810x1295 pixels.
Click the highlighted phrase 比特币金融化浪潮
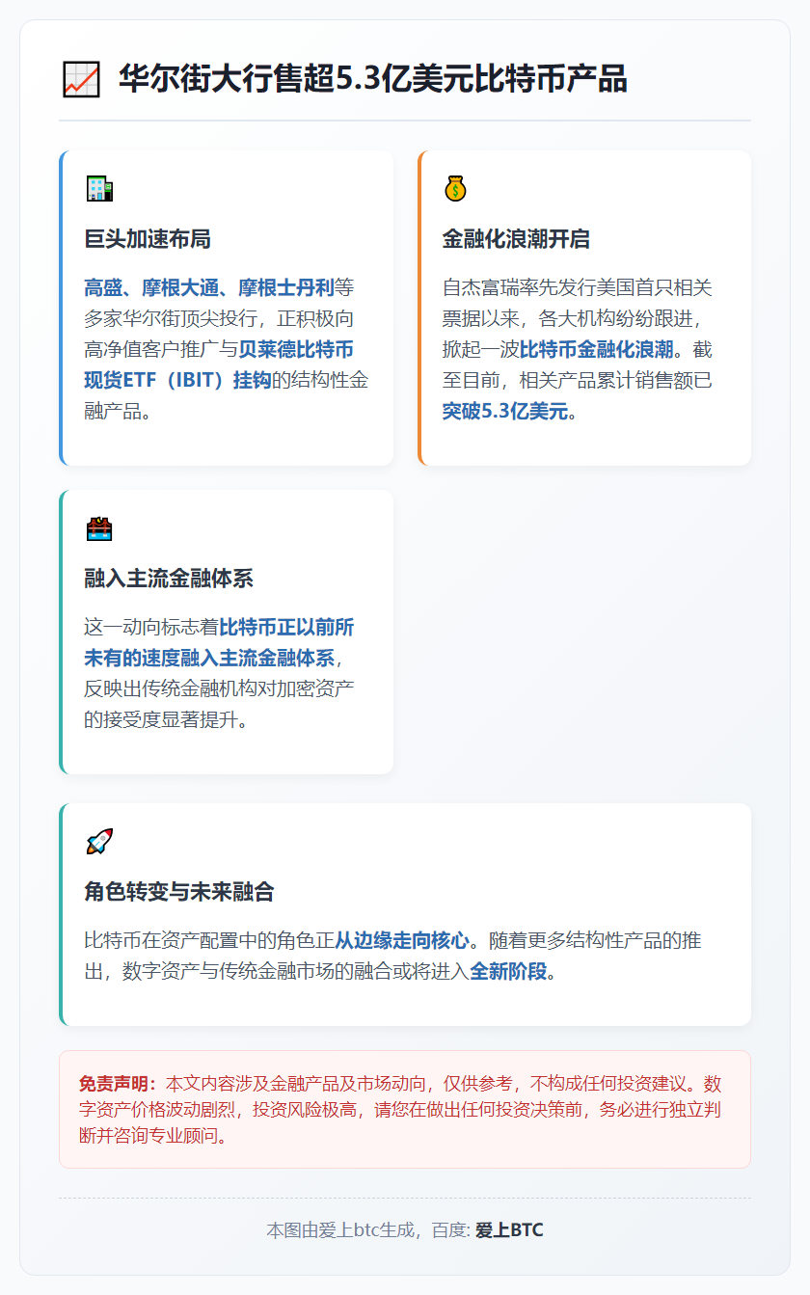point(596,349)
